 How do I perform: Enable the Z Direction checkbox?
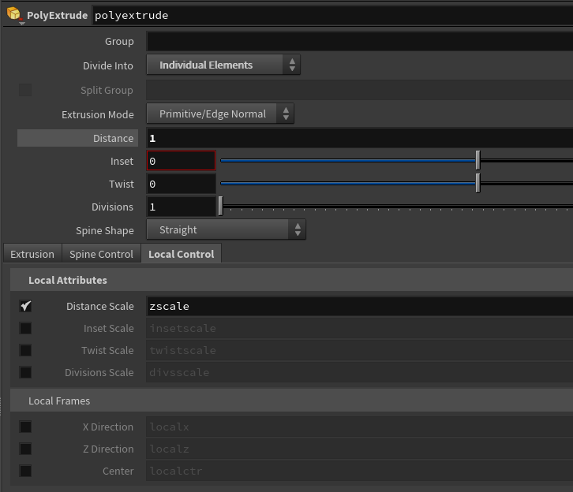25,449
